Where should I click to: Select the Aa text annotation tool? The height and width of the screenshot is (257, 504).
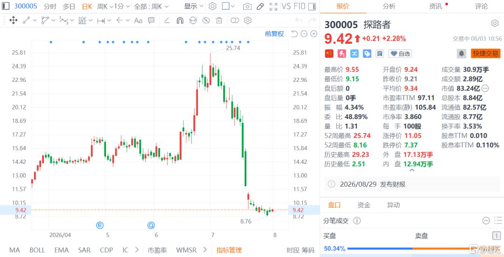tap(138, 20)
